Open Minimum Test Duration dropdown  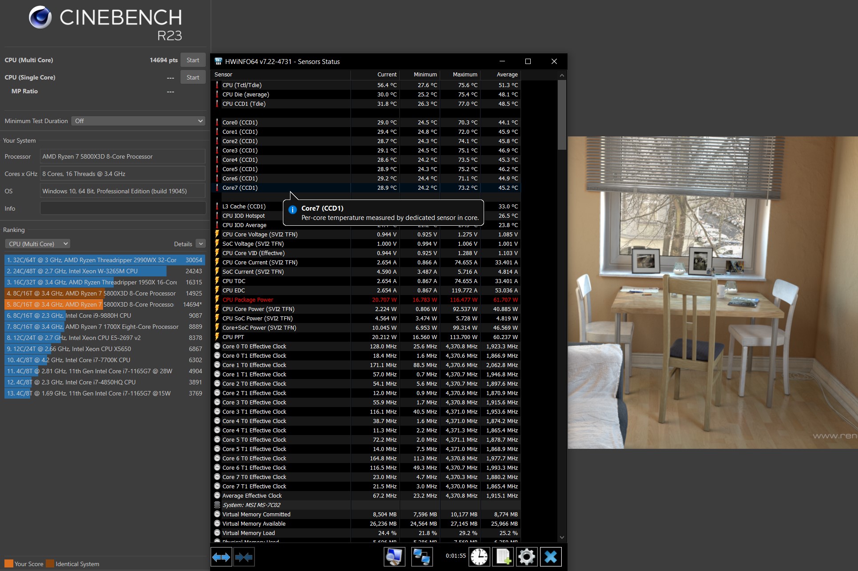point(138,121)
